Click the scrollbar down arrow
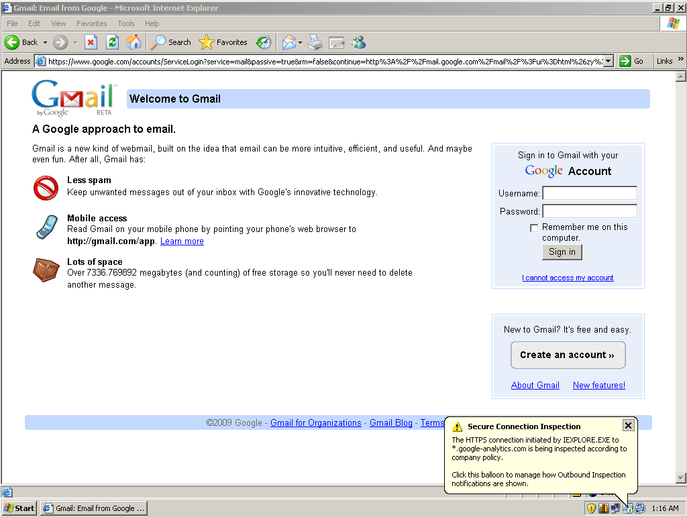687x517 pixels. (680, 478)
